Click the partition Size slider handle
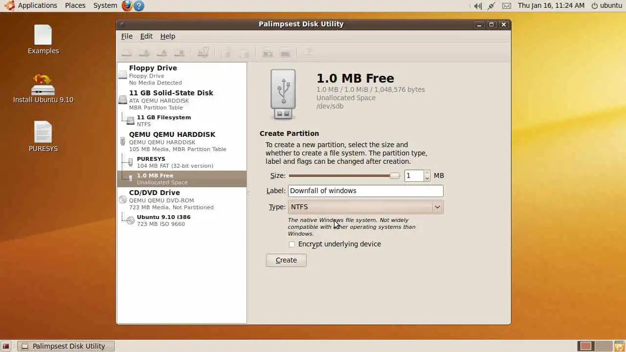Screen dimensions: 626x352 point(394,176)
